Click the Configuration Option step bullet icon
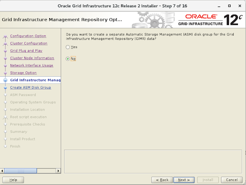This screenshot has width=246, height=185. (x=5, y=36)
